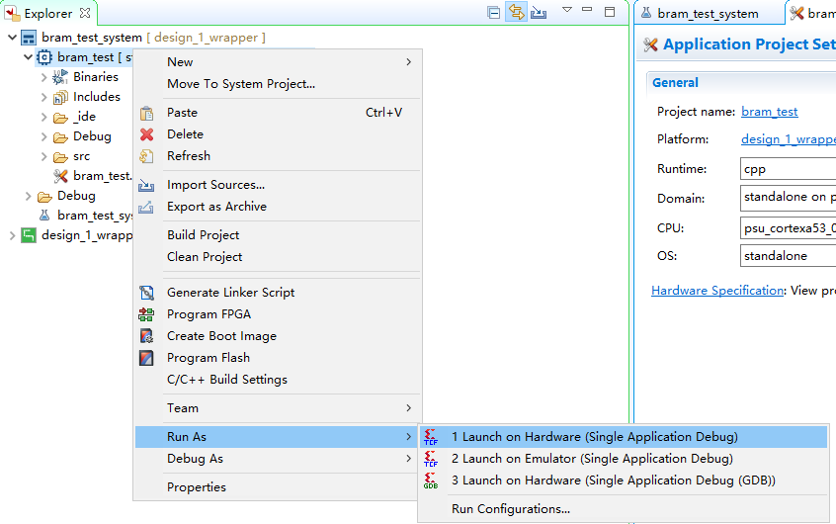Open the New submenu
The height and width of the screenshot is (524, 836).
click(x=278, y=62)
